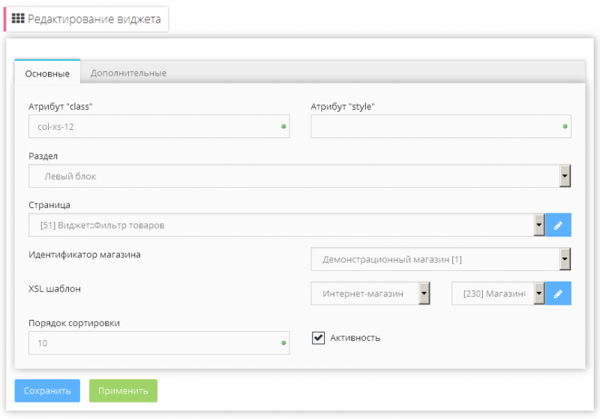Screen dimensions: 600x419
Task: Click the green dot in Атрибут "class" field
Action: (x=283, y=127)
